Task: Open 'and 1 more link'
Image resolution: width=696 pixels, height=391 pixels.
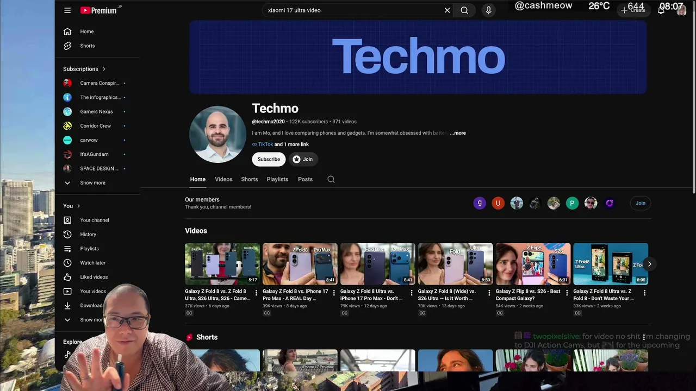Action: tap(291, 144)
